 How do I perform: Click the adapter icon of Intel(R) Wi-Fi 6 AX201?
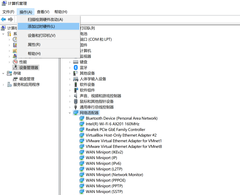[82, 124]
